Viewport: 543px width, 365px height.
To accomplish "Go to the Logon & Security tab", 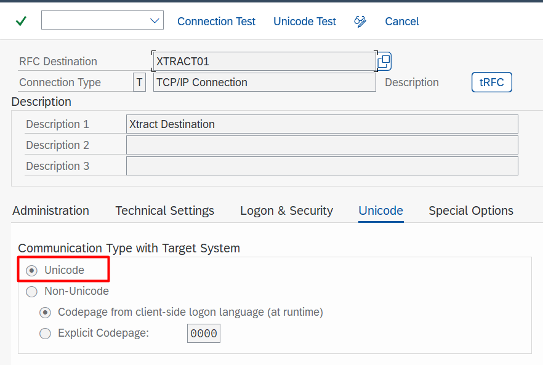I will (286, 211).
